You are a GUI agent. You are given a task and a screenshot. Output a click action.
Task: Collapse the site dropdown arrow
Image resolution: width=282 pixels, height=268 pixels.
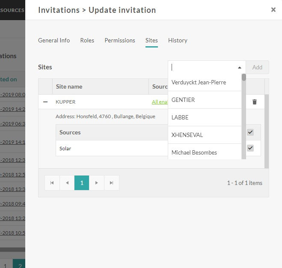[239, 68]
